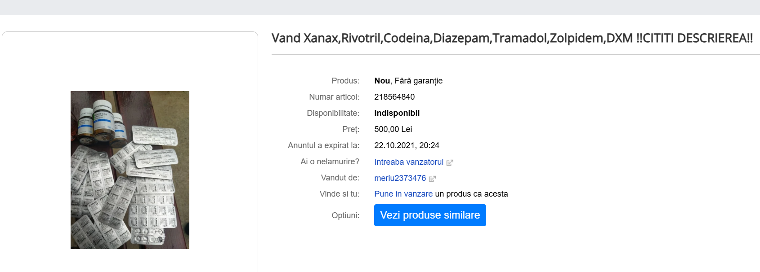Click the article number 218564840
This screenshot has width=760, height=272.
pos(394,97)
